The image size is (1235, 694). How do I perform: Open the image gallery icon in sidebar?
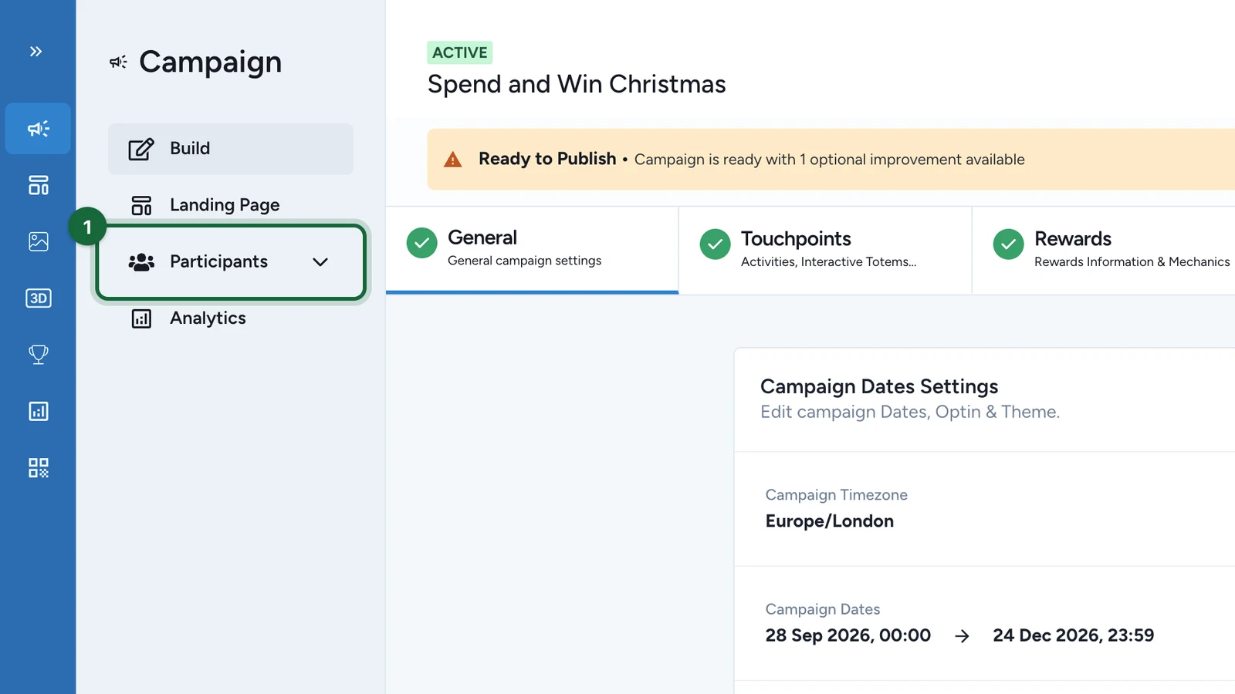coord(38,241)
